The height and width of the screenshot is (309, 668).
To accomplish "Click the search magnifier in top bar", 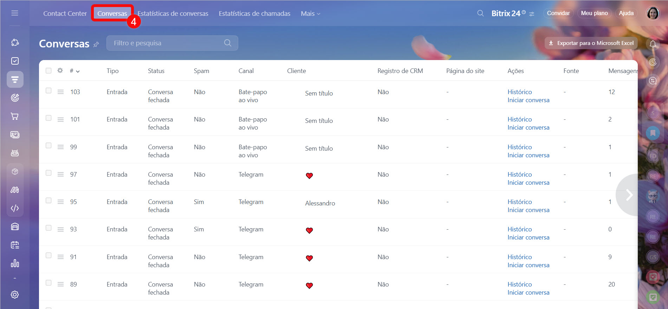I will (480, 13).
